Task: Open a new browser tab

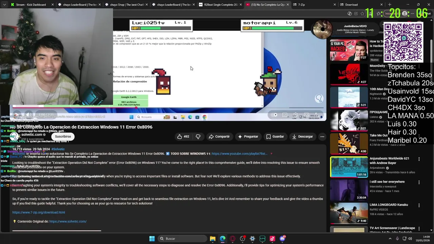Action: [x=390, y=5]
